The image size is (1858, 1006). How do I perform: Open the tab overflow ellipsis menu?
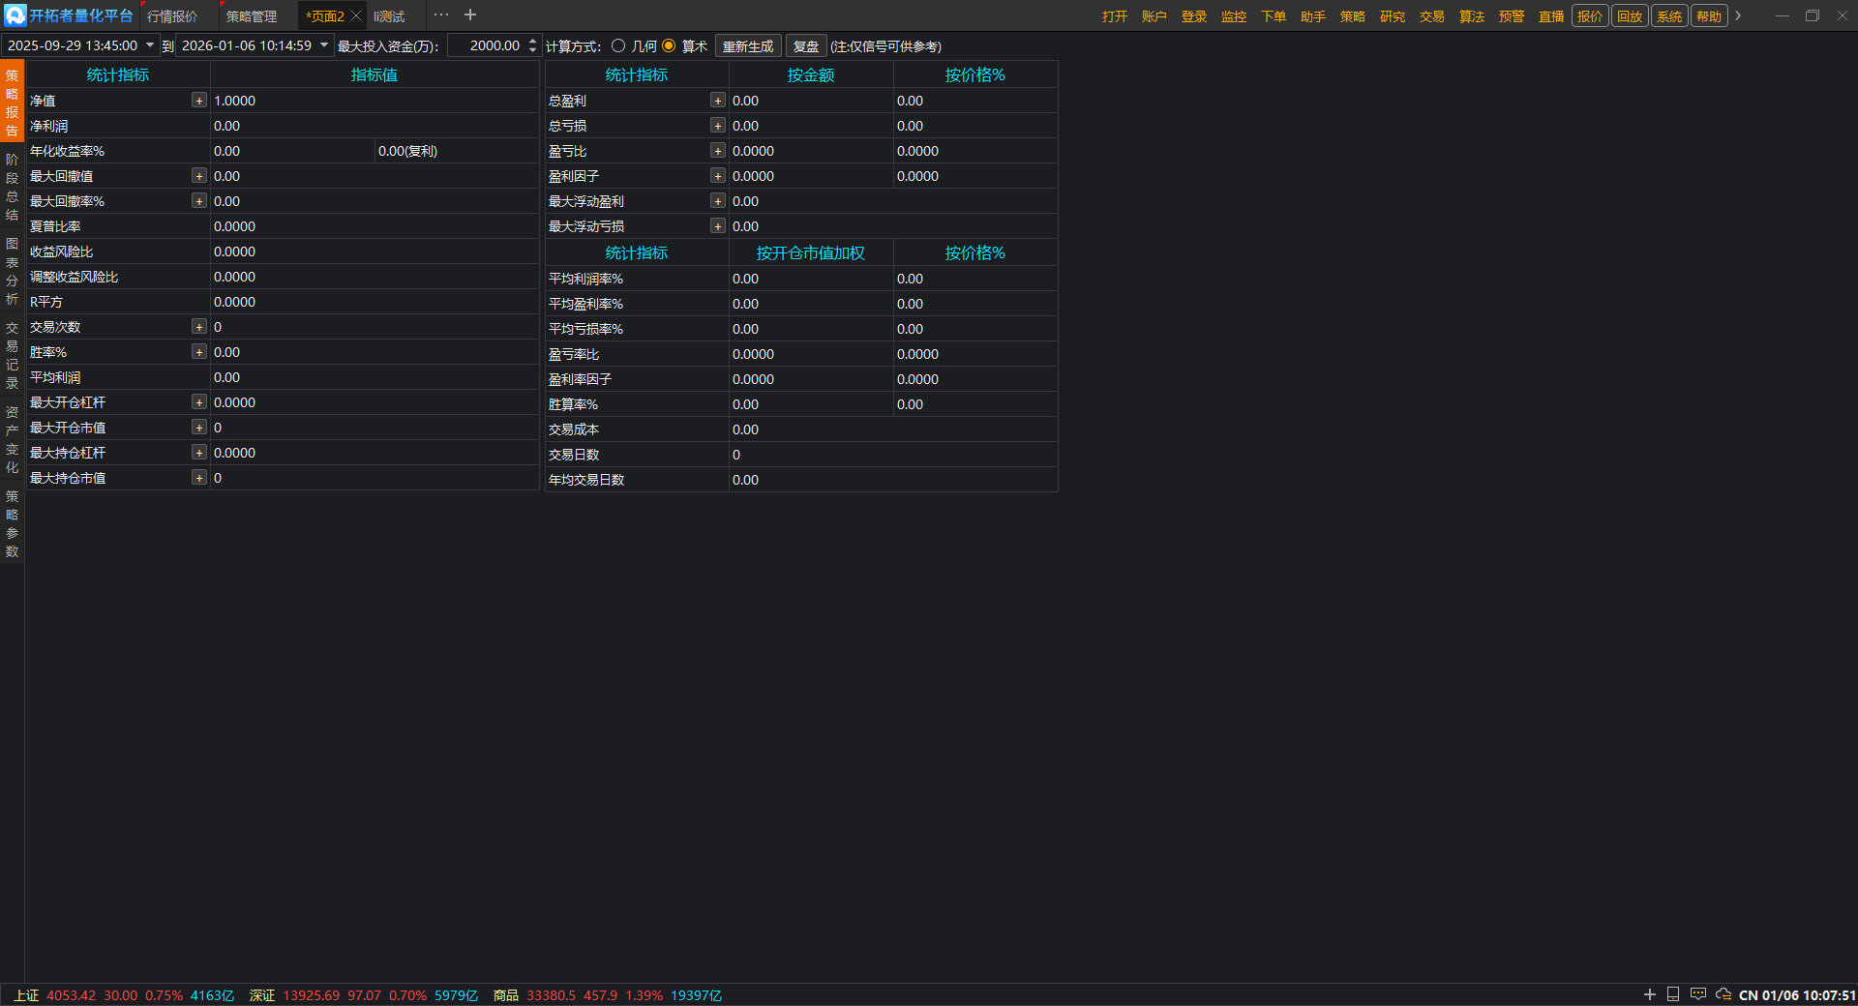(441, 15)
